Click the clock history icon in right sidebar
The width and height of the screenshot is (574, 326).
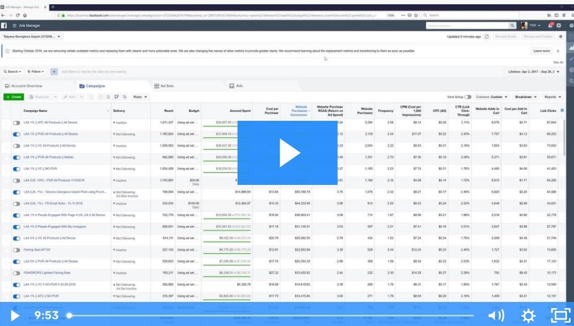pyautogui.click(x=571, y=70)
